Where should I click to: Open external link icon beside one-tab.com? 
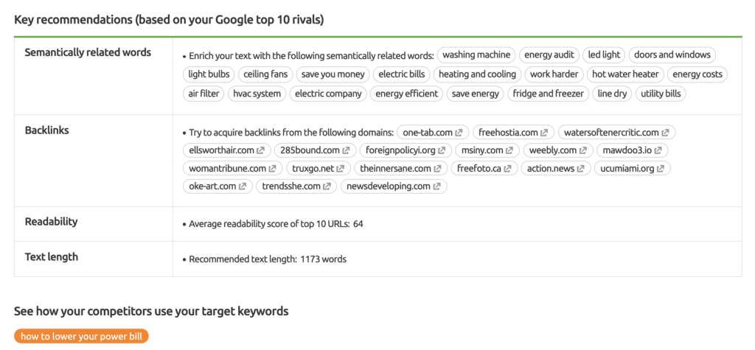[459, 133]
